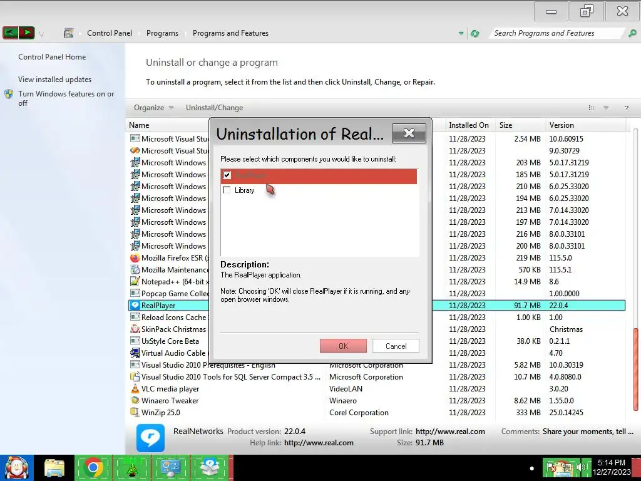The width and height of the screenshot is (641, 481).
Task: Refresh the Programs and Features list
Action: [x=475, y=33]
